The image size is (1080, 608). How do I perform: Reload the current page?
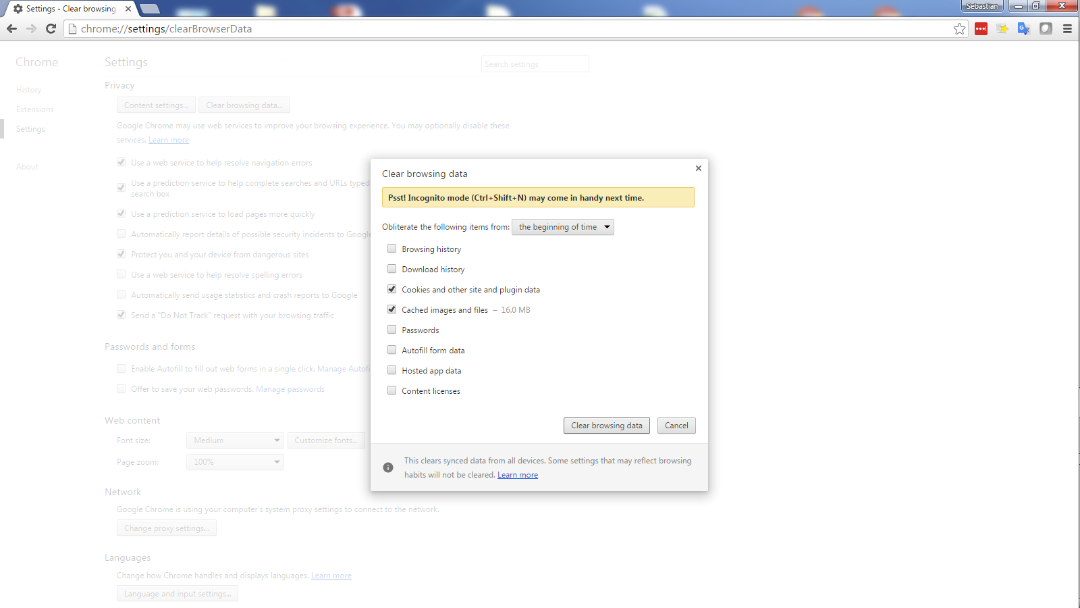pos(51,28)
